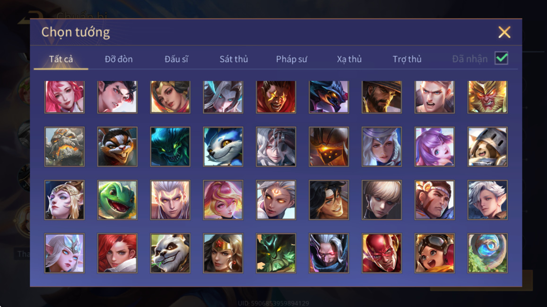Choose the cowboy hat bearded hero

pyautogui.click(x=382, y=97)
